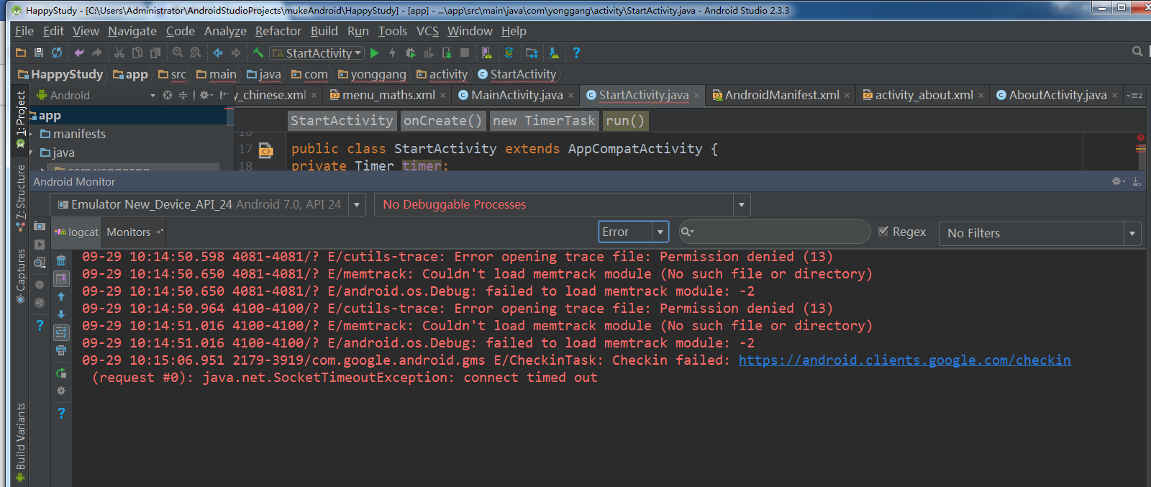
Task: Open the SDK Manager icon
Action: [553, 53]
